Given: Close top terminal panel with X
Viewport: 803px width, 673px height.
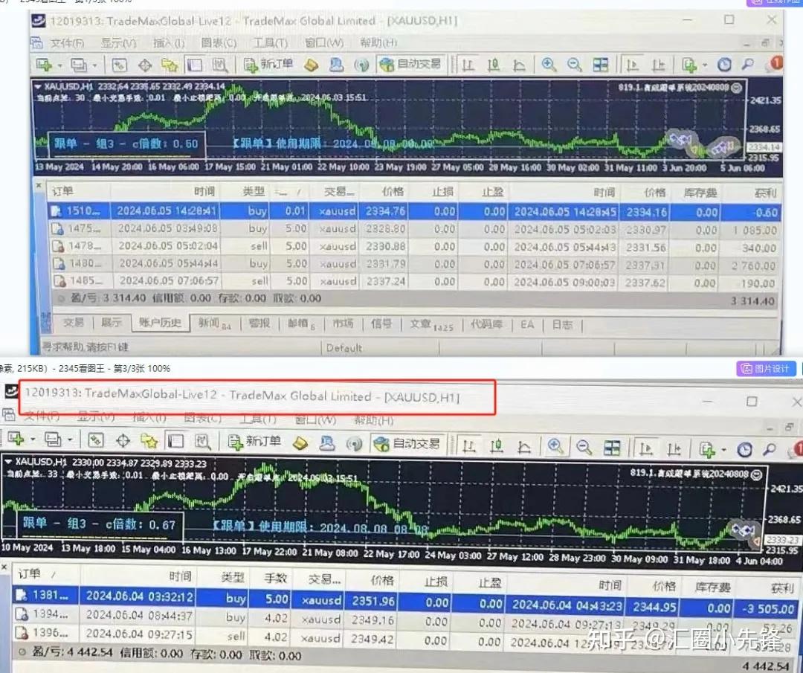Looking at the screenshot, I should click(39, 185).
